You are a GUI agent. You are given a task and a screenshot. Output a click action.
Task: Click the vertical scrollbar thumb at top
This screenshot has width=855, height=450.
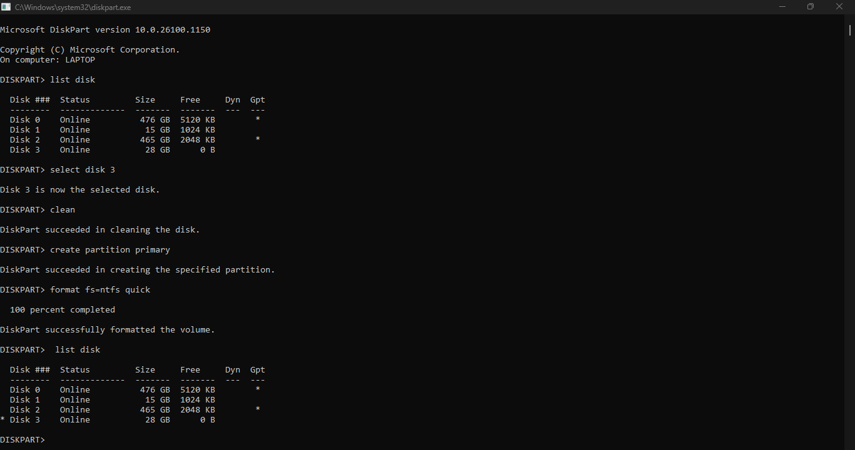pos(850,29)
